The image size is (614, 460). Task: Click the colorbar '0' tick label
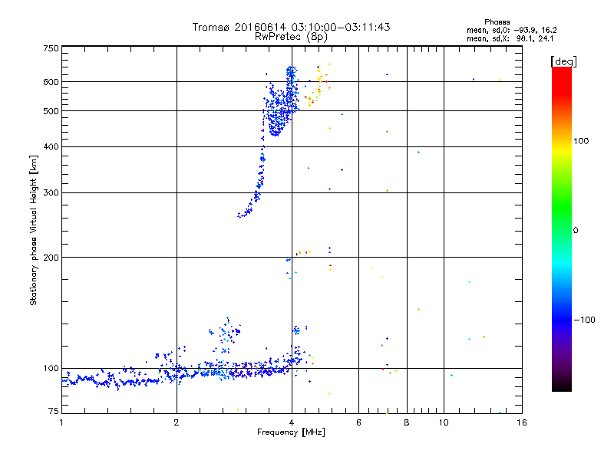tap(576, 231)
